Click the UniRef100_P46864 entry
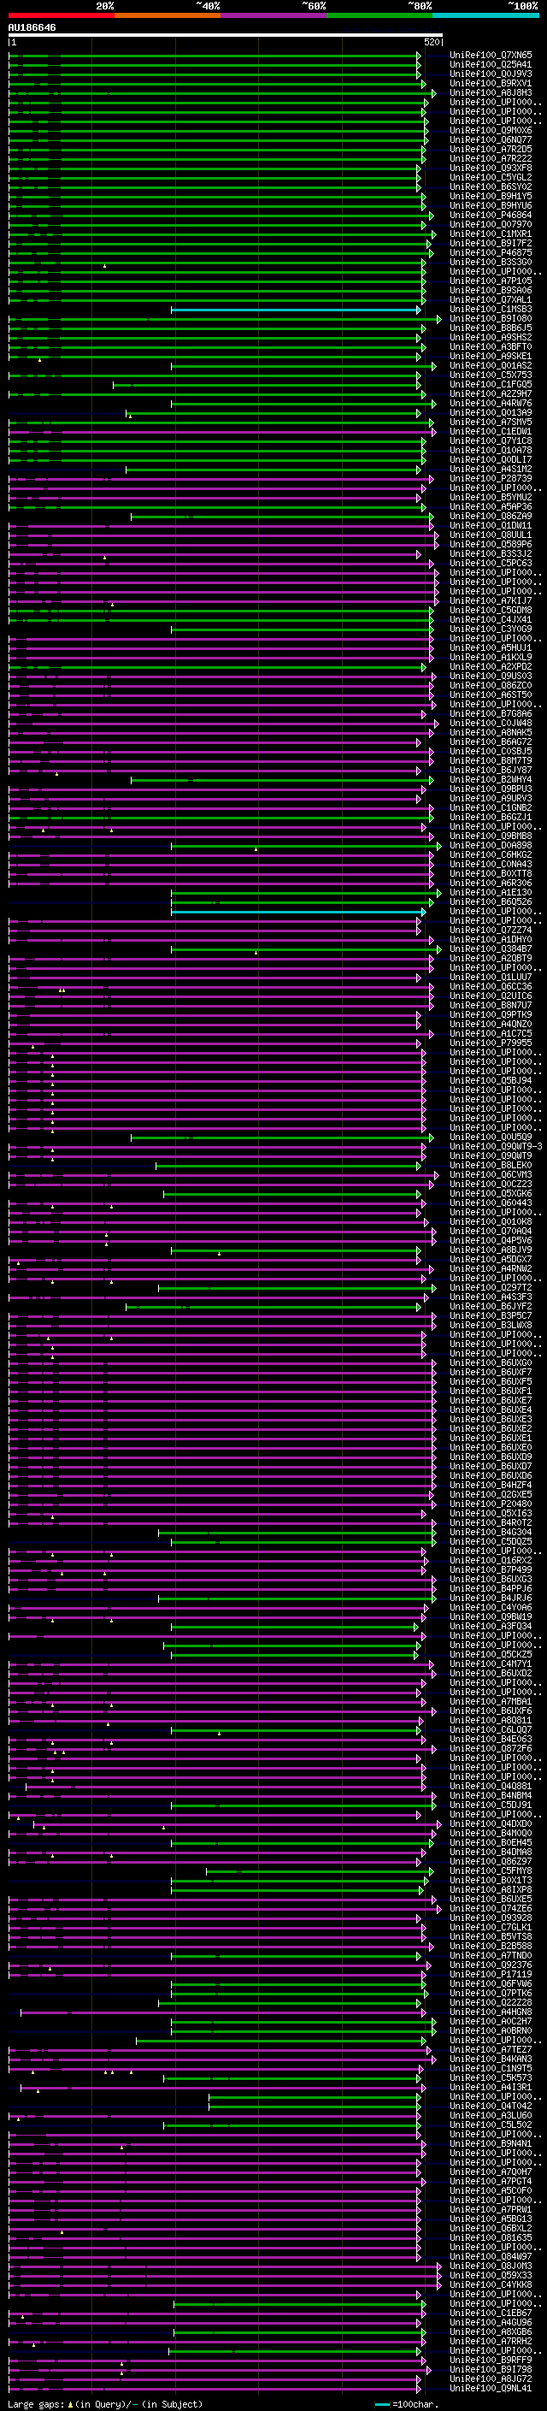 click(491, 216)
